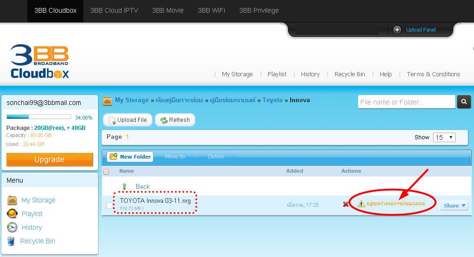Open Playlist in the top navigation
The image size is (474, 257).
(x=277, y=74)
